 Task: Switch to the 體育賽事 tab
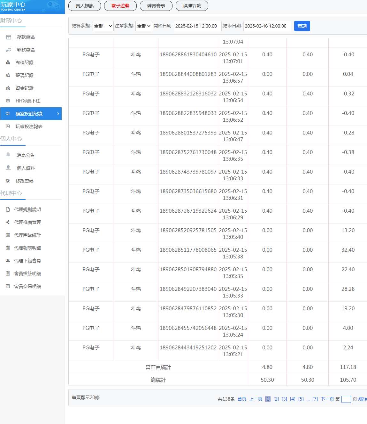point(156,6)
